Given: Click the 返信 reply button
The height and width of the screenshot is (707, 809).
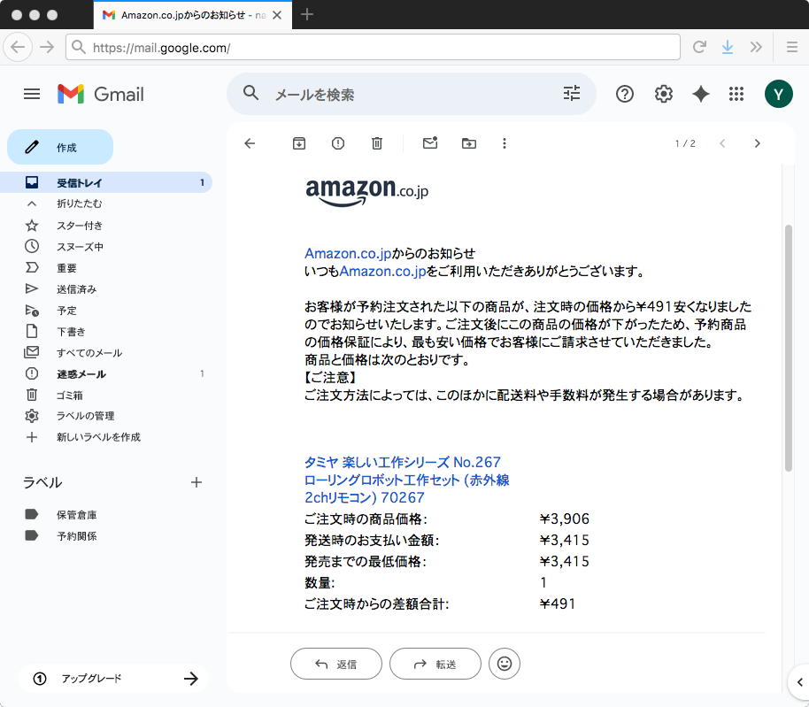Looking at the screenshot, I should click(335, 664).
